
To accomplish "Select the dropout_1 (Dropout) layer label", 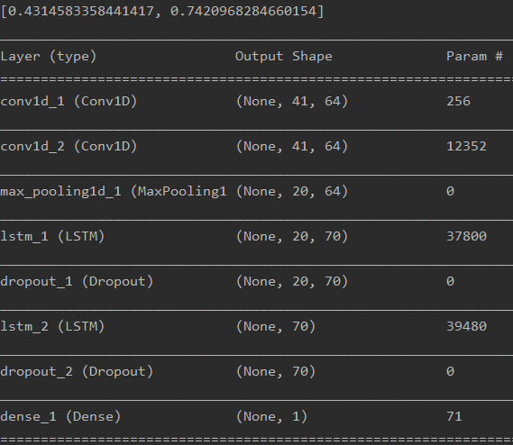I will tap(77, 282).
